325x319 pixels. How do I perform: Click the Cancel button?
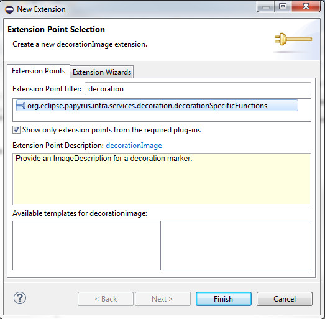tap(285, 299)
